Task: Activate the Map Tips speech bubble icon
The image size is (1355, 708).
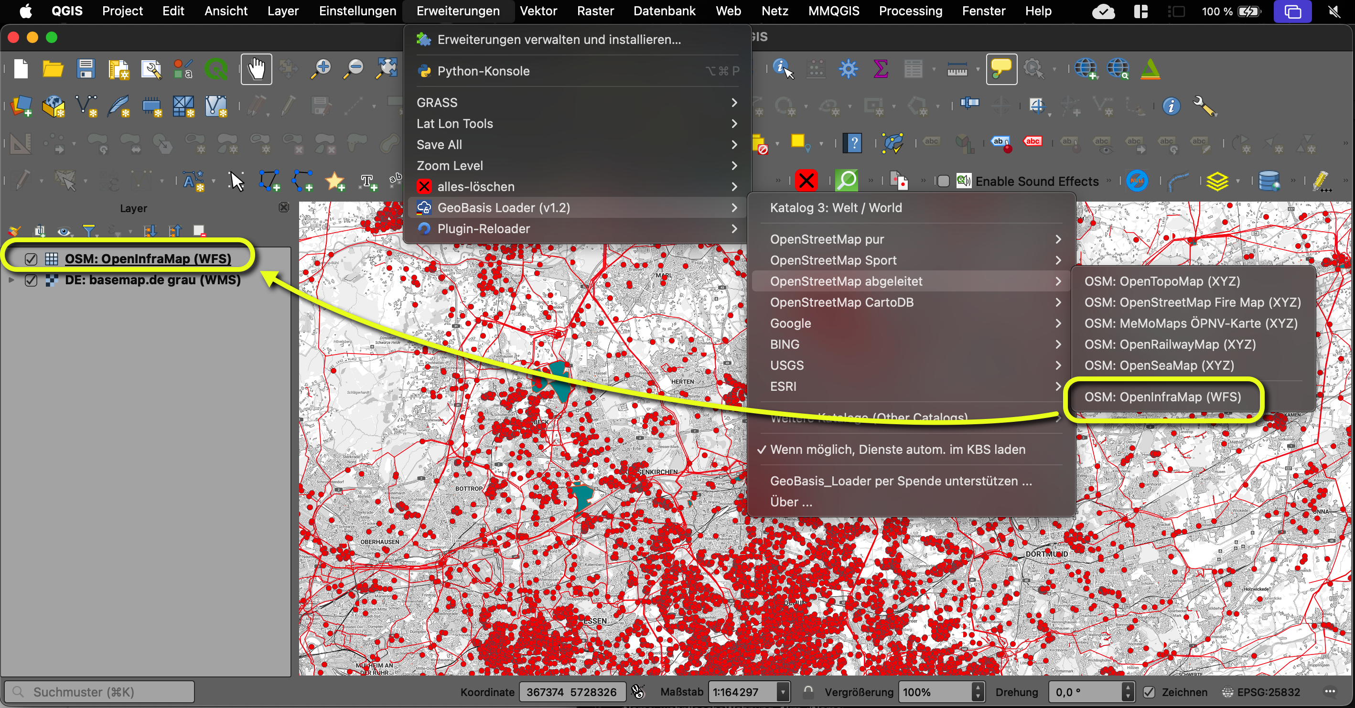Action: (x=1001, y=69)
